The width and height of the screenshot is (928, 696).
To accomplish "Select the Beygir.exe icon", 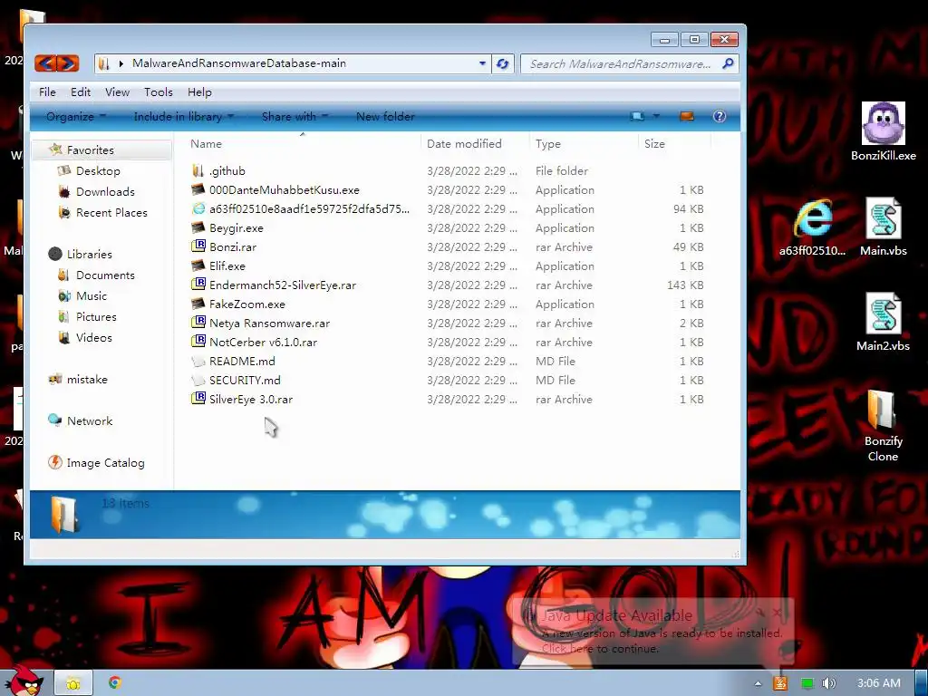I will (x=198, y=227).
